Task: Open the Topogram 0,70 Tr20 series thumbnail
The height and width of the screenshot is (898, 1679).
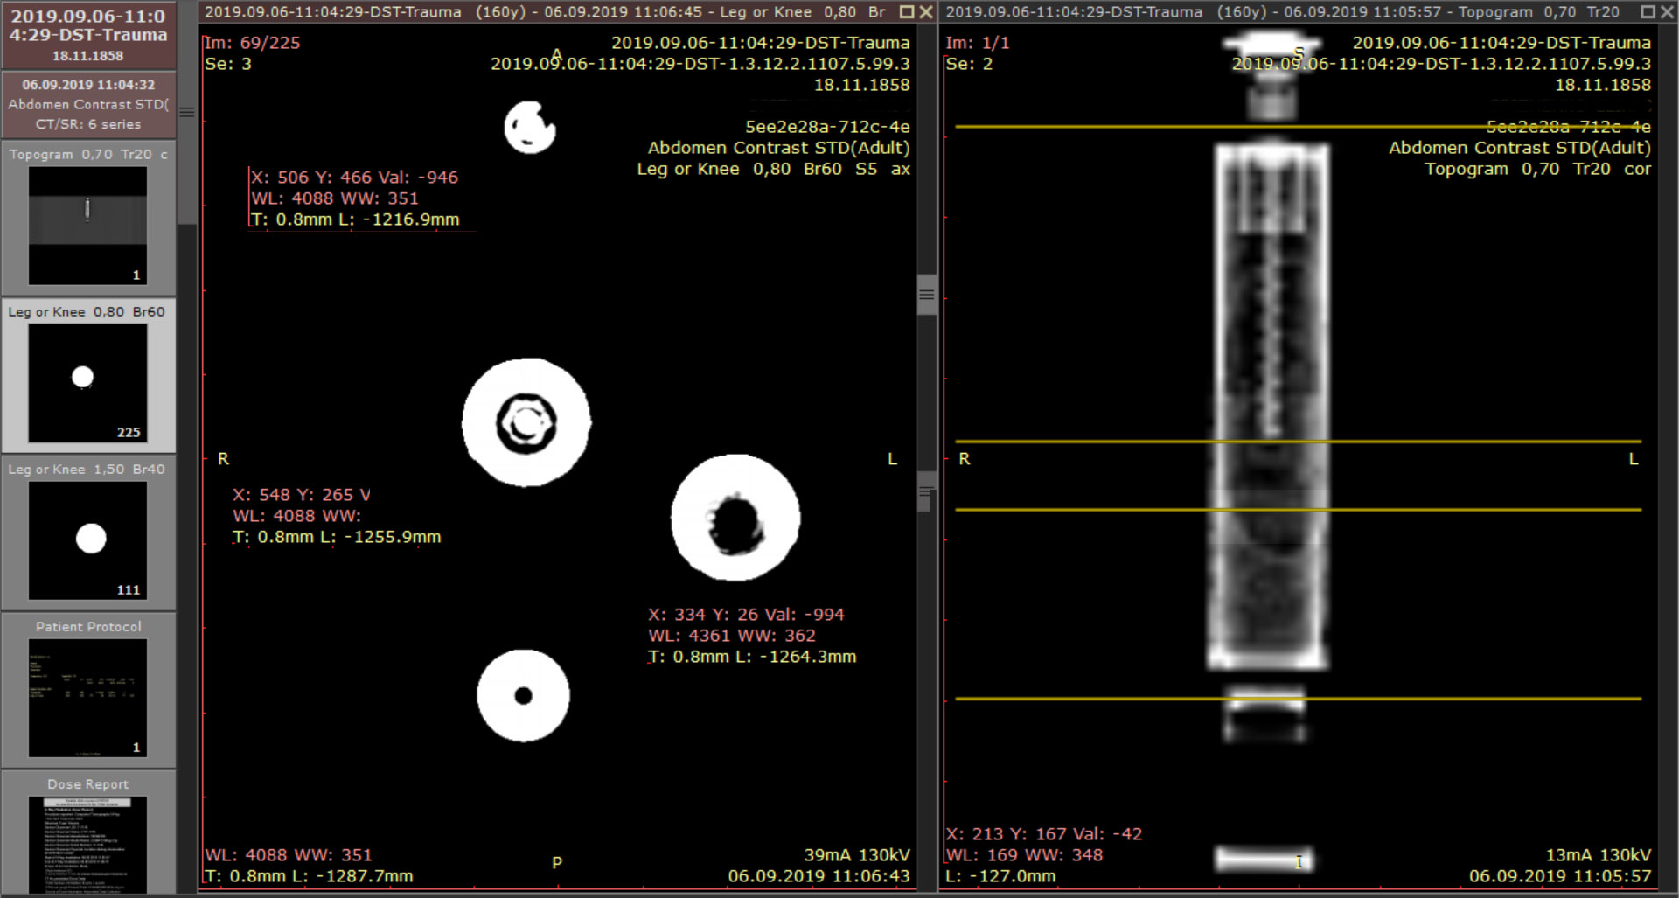Action: (87, 225)
